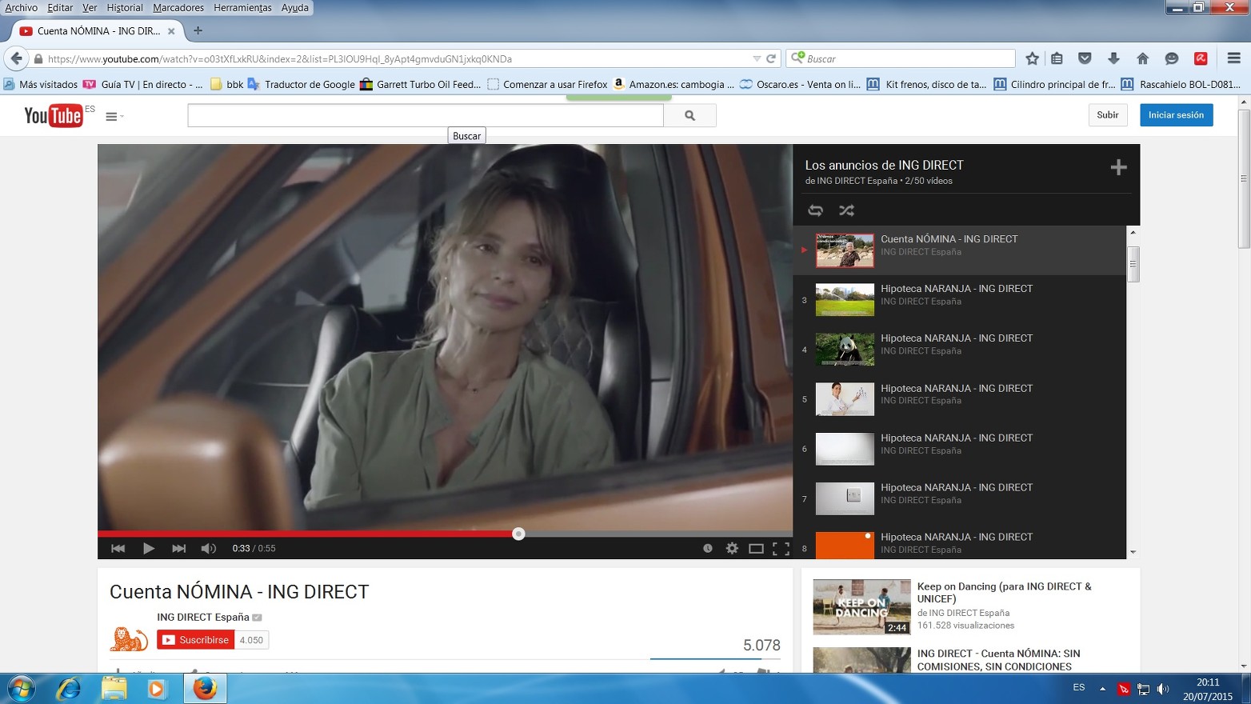The height and width of the screenshot is (704, 1251).
Task: Open video settings gear
Action: tap(732, 548)
